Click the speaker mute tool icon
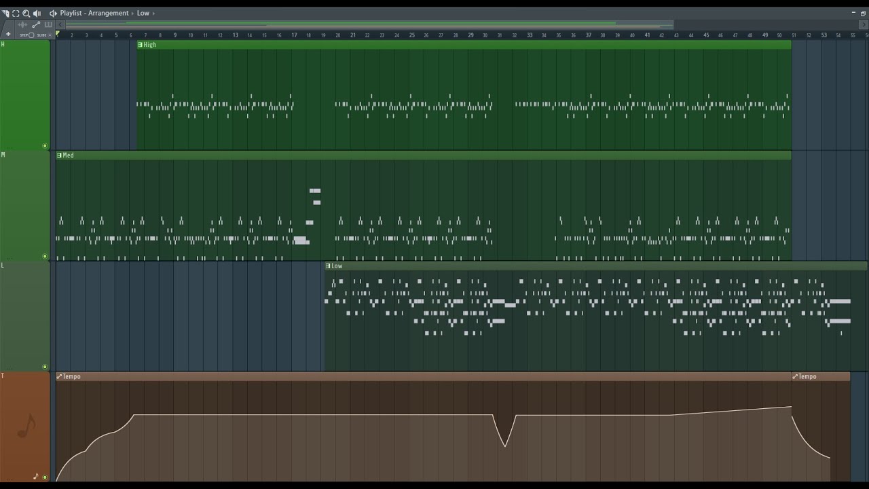Viewport: 869px width, 489px height. (x=37, y=13)
